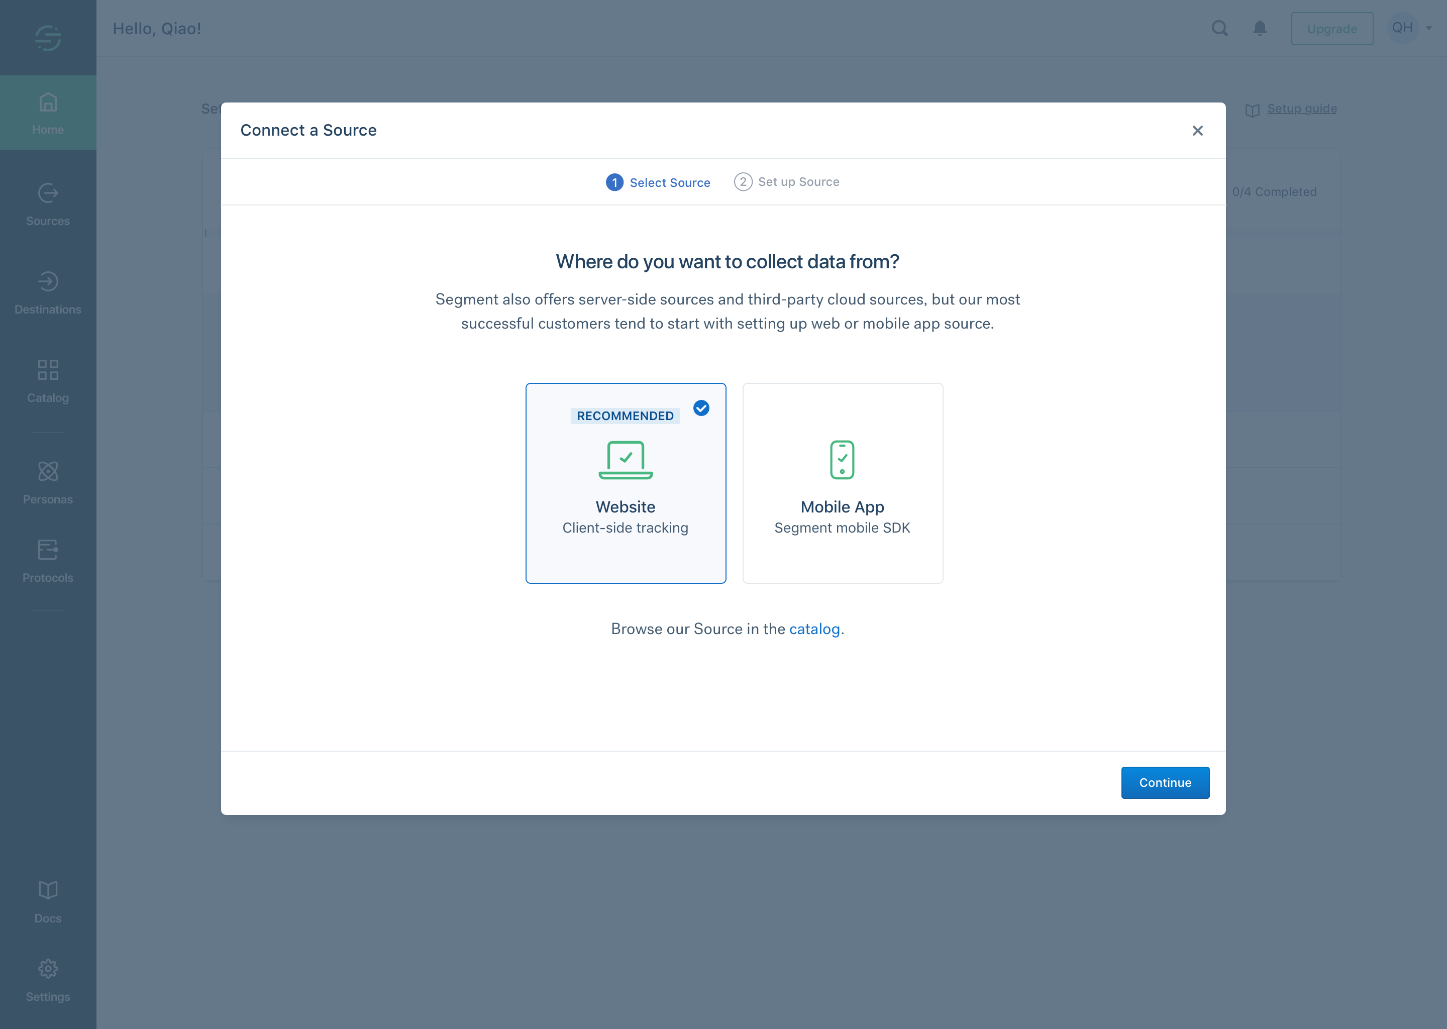Open the Home sidebar item
The image size is (1447, 1029).
(x=48, y=113)
